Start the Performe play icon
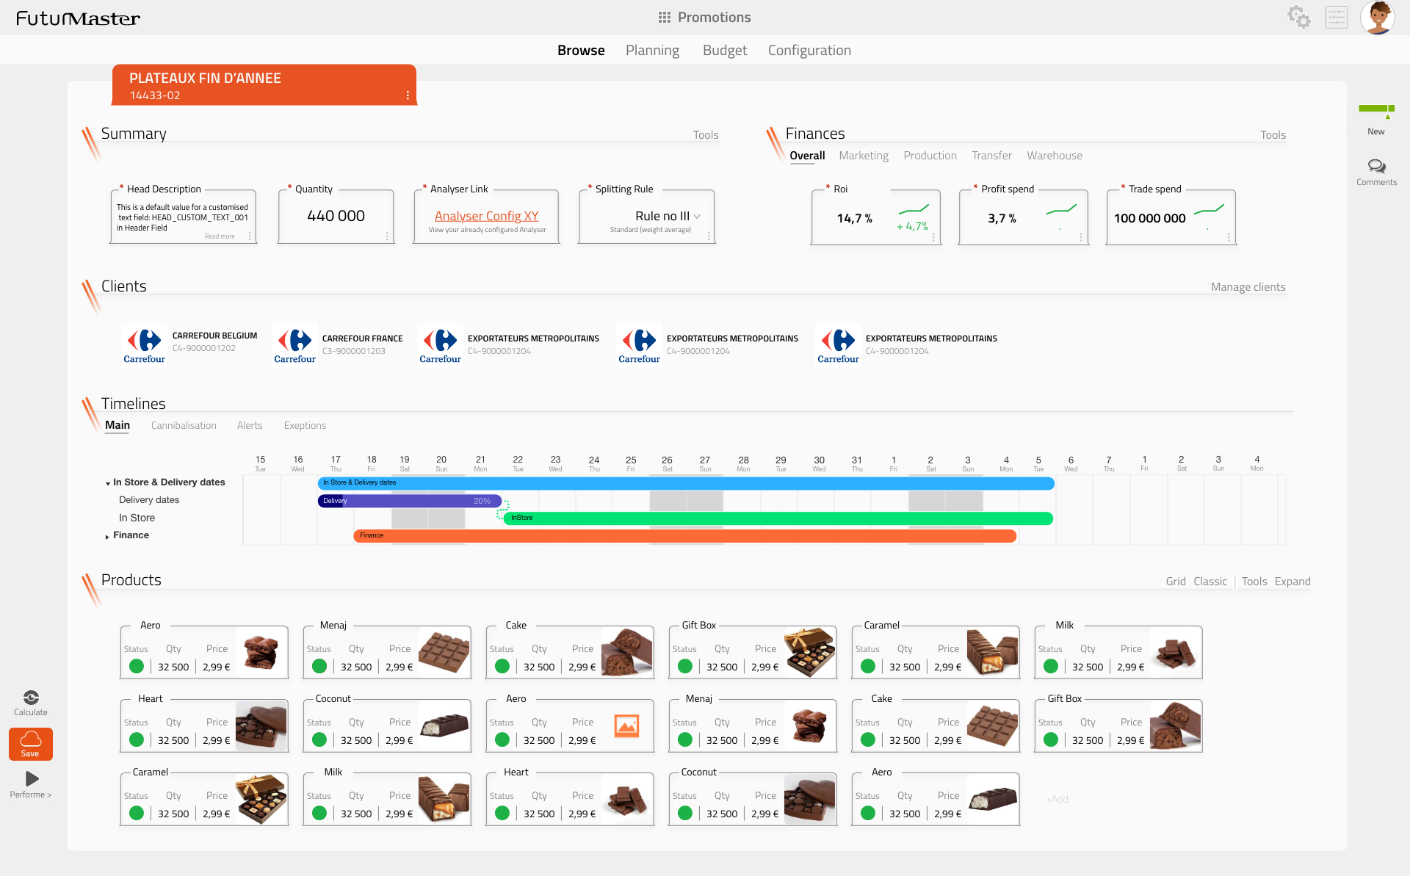The image size is (1410, 876). (30, 778)
